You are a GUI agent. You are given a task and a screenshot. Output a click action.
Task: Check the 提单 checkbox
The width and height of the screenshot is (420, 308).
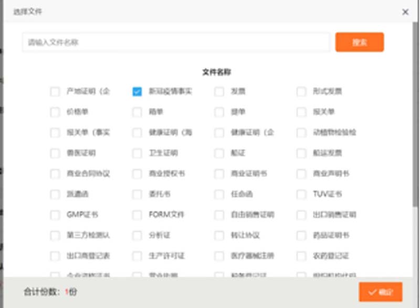219,112
